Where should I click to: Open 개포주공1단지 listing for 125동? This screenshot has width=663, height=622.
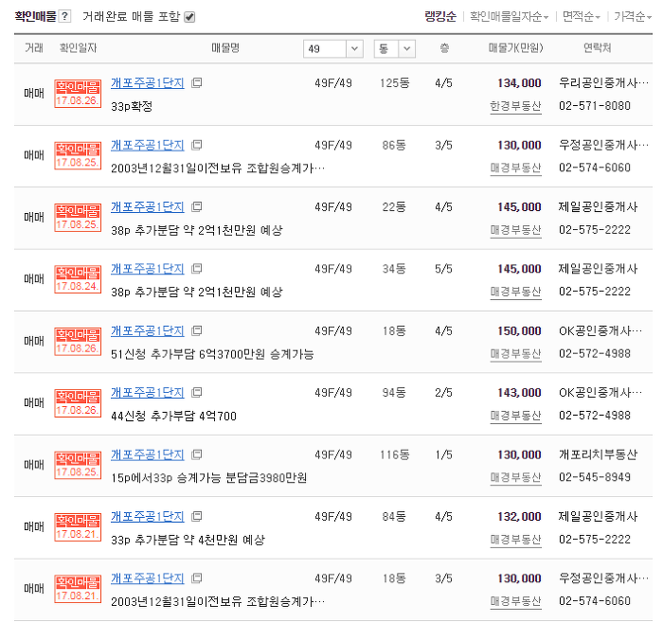148,82
